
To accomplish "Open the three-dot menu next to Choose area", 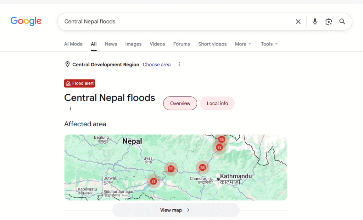I will 179,64.
